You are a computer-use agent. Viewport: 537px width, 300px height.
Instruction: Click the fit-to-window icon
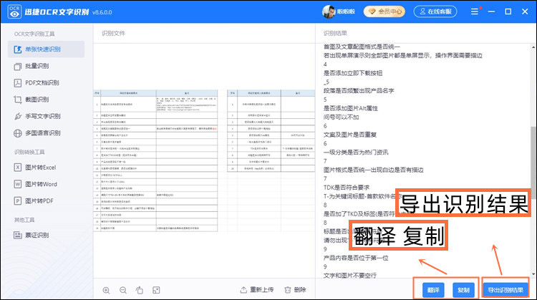click(155, 290)
